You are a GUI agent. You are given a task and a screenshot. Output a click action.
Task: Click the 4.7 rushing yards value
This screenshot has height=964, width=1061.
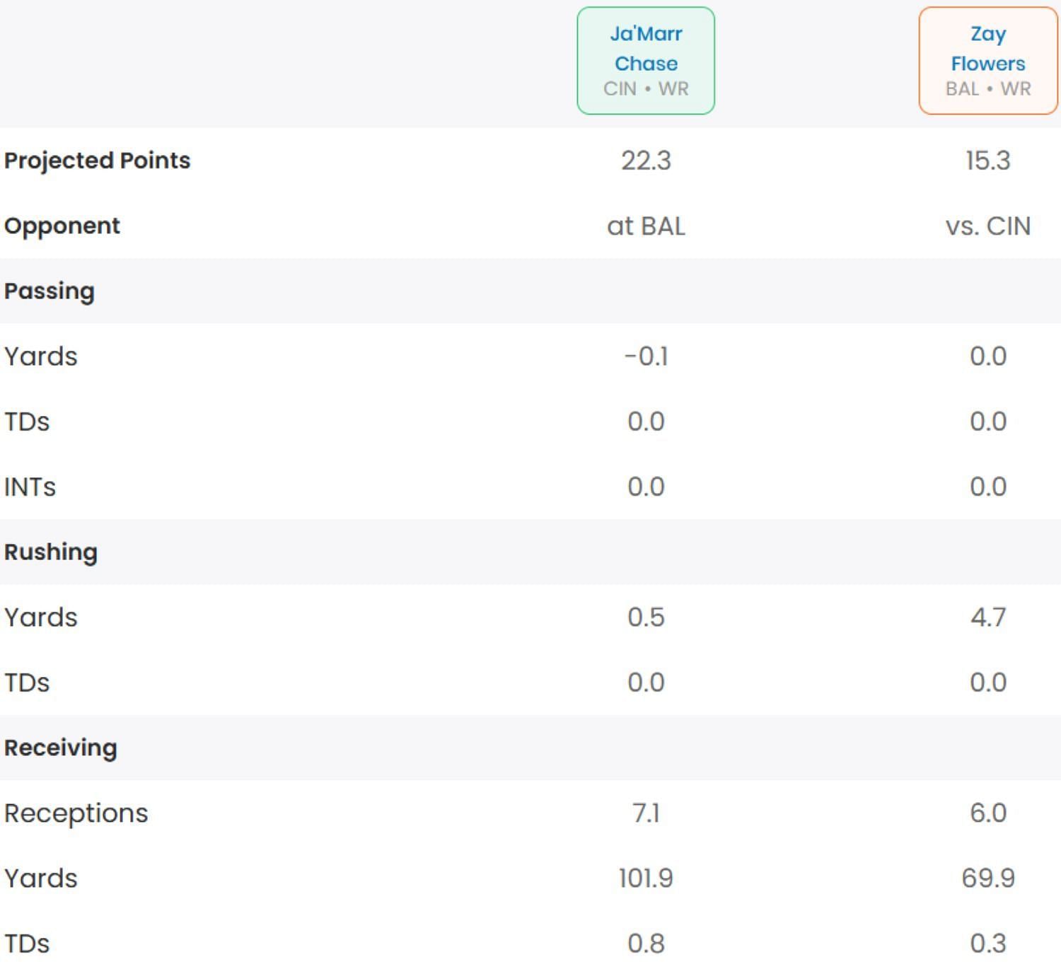point(987,617)
